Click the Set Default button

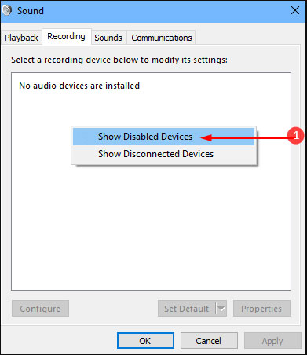tap(187, 309)
